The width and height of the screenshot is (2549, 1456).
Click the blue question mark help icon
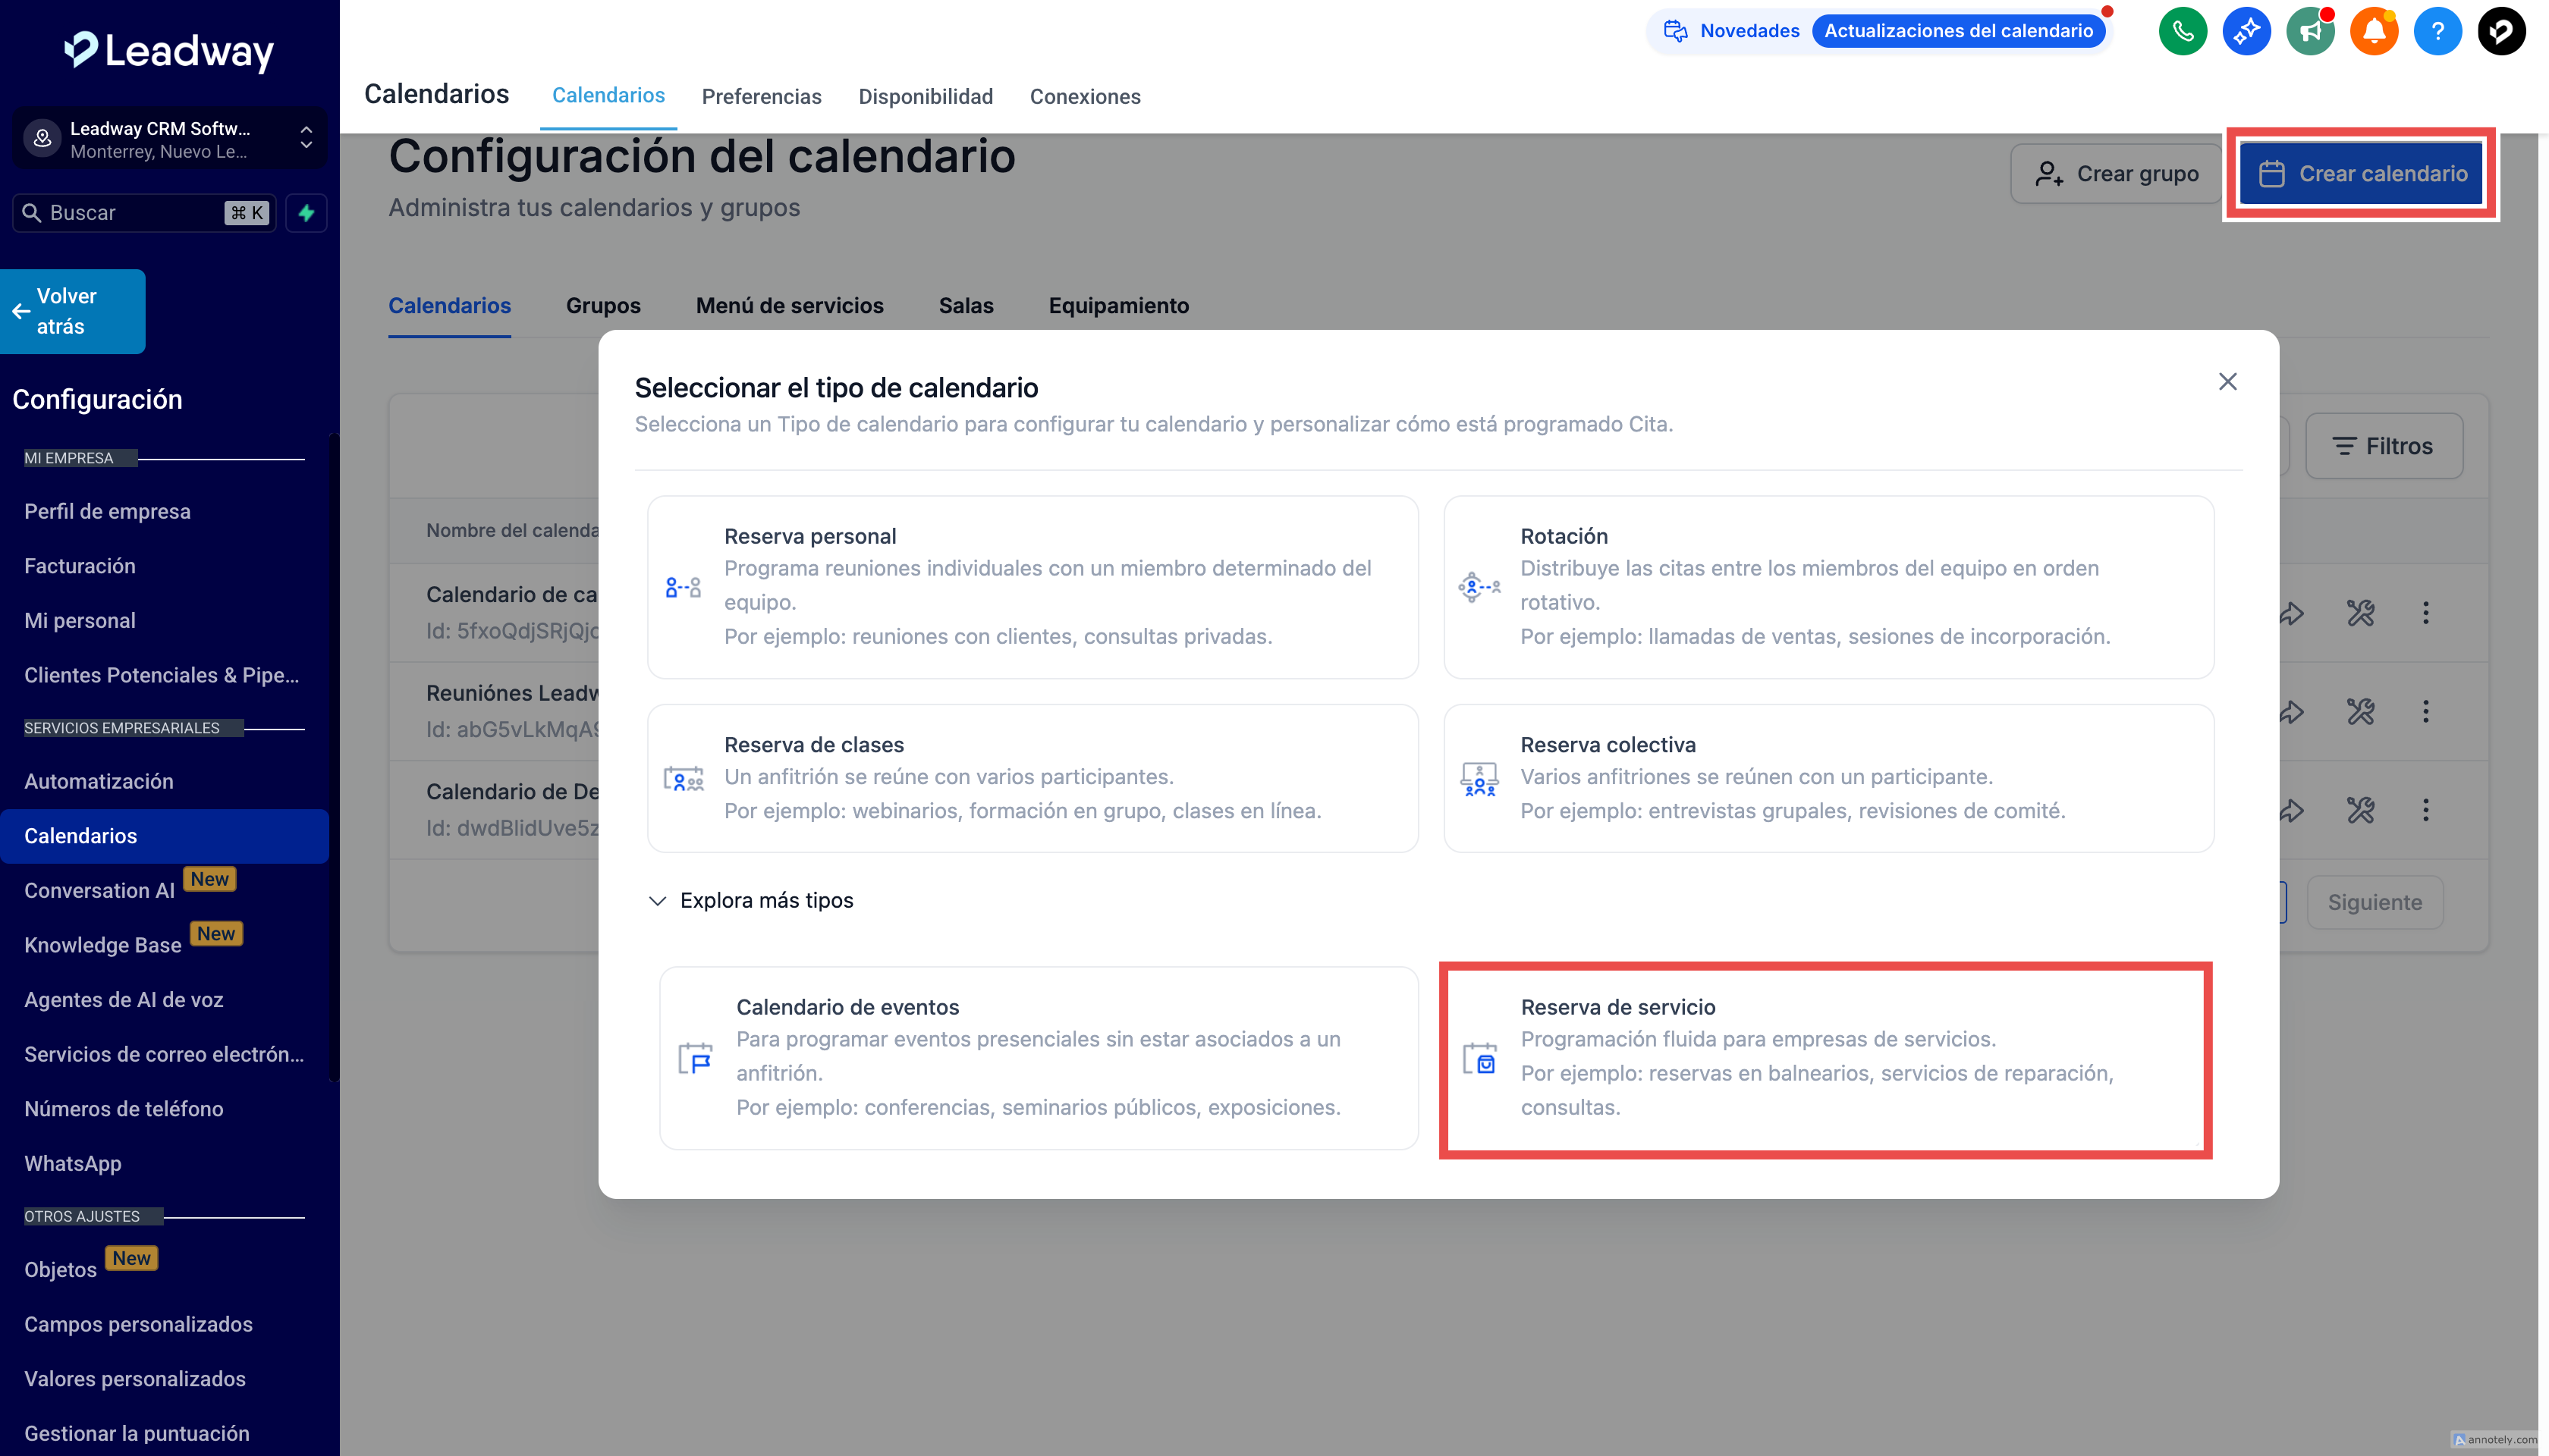pyautogui.click(x=2437, y=31)
